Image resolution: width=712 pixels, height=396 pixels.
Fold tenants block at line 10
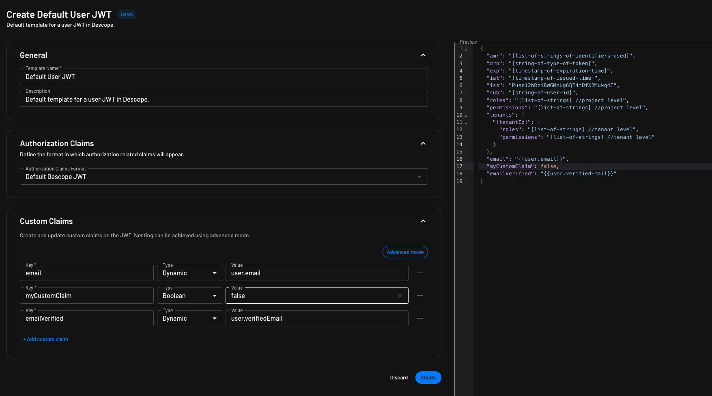click(x=466, y=115)
